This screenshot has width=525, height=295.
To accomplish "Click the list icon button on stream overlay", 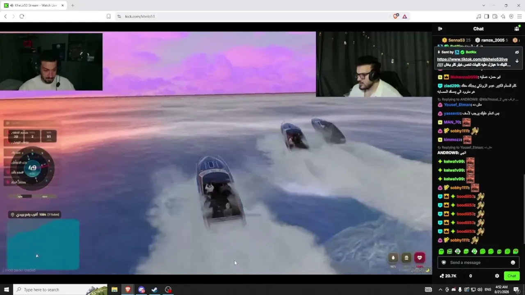I will [406, 258].
